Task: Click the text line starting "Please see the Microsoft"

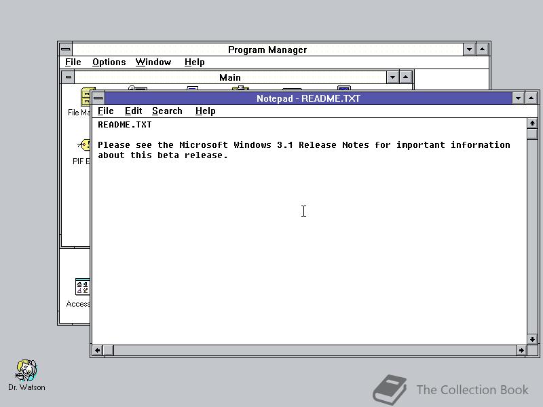Action: click(x=303, y=145)
